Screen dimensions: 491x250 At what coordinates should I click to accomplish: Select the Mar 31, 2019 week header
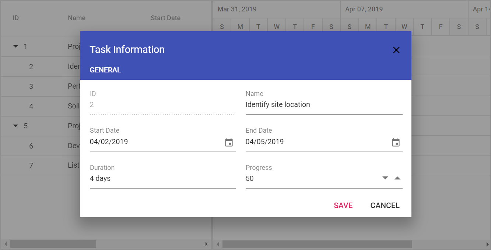[277, 9]
